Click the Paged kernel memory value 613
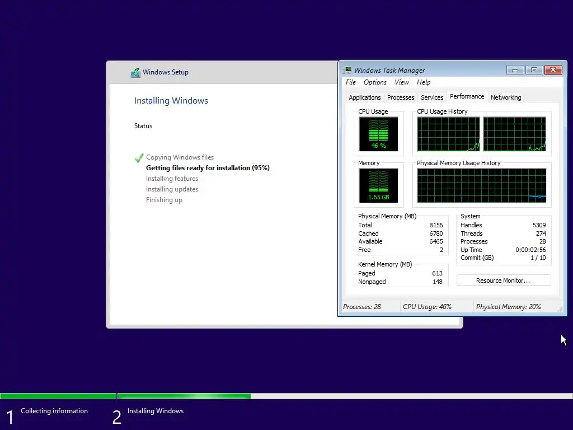Viewport: 573px width, 430px height. (437, 273)
